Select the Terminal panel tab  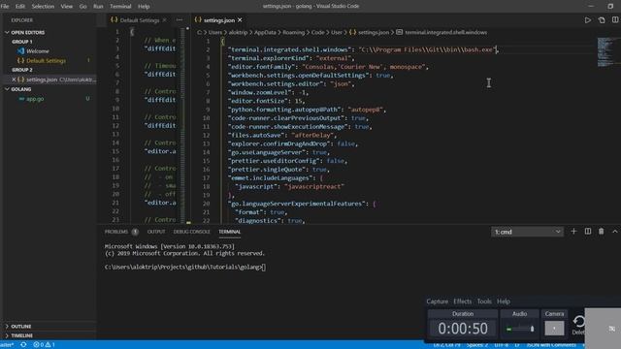tap(229, 232)
